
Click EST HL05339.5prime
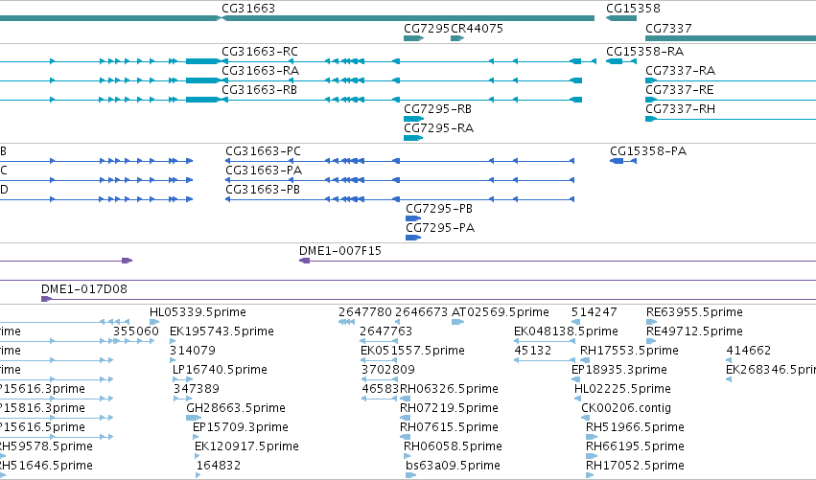pos(198,312)
